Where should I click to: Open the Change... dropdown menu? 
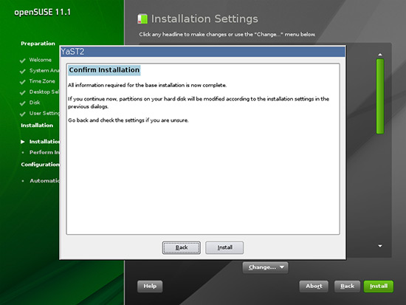266,267
